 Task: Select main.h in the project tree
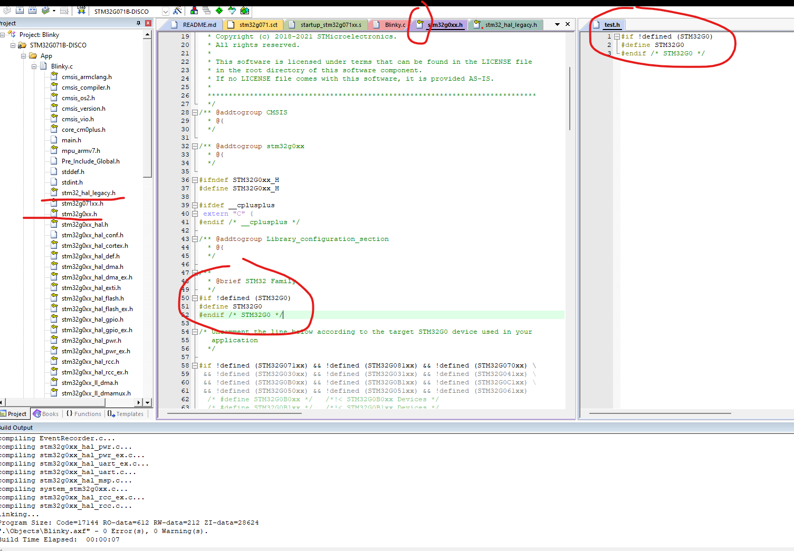pyautogui.click(x=71, y=140)
